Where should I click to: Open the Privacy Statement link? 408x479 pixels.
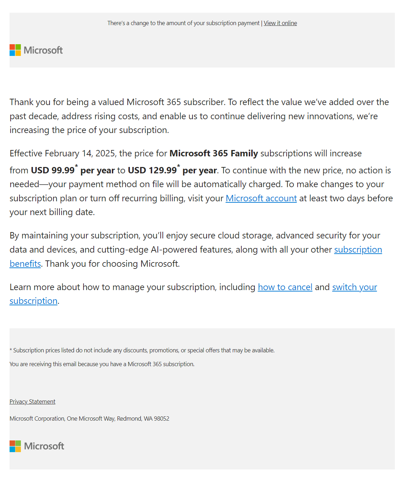33,402
